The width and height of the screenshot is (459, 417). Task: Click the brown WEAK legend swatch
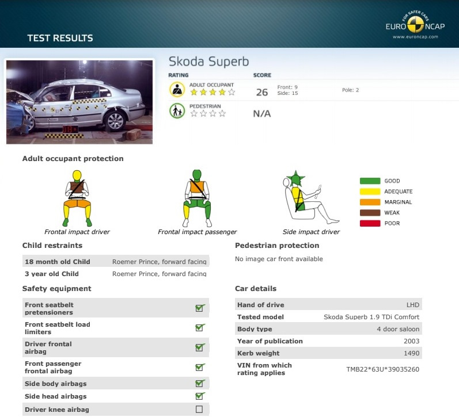(370, 213)
